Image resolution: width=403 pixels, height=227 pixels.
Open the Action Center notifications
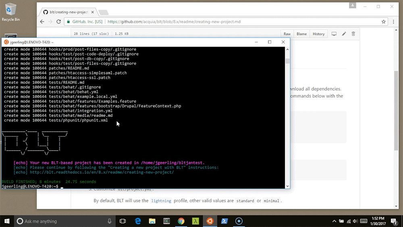394,221
